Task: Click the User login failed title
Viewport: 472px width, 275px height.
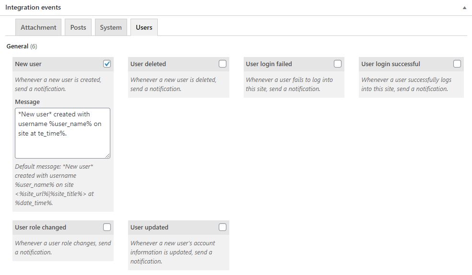Action: pyautogui.click(x=269, y=64)
